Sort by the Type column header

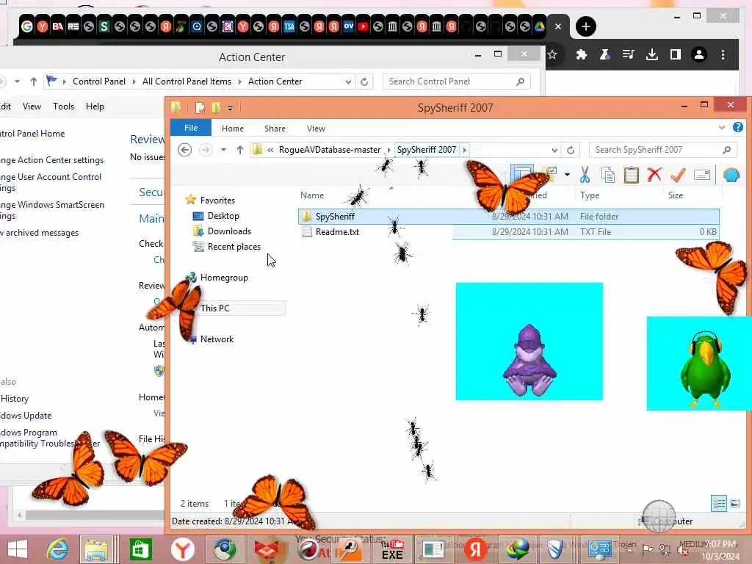[x=590, y=195]
